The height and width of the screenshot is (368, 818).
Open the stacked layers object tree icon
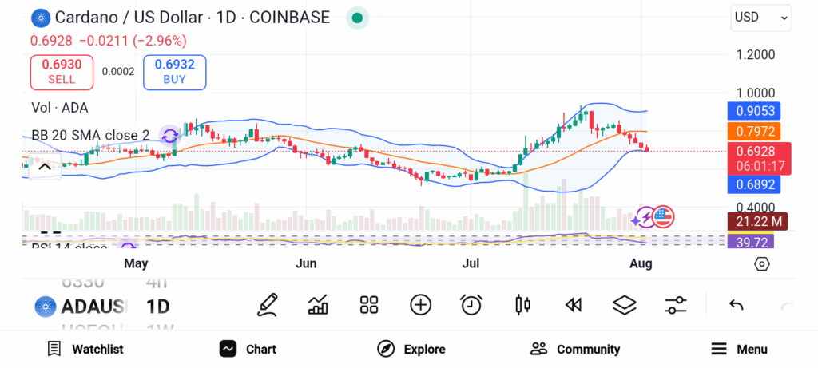[x=624, y=304]
